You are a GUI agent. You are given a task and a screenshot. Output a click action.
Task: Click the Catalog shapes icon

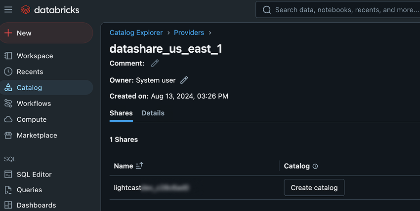(x=8, y=87)
